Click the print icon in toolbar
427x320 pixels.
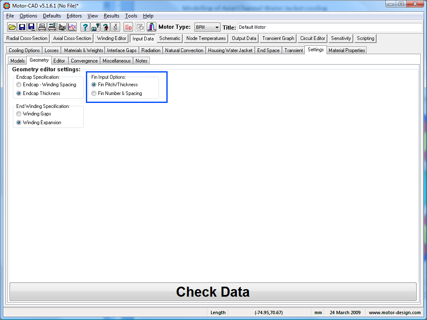coord(42,27)
